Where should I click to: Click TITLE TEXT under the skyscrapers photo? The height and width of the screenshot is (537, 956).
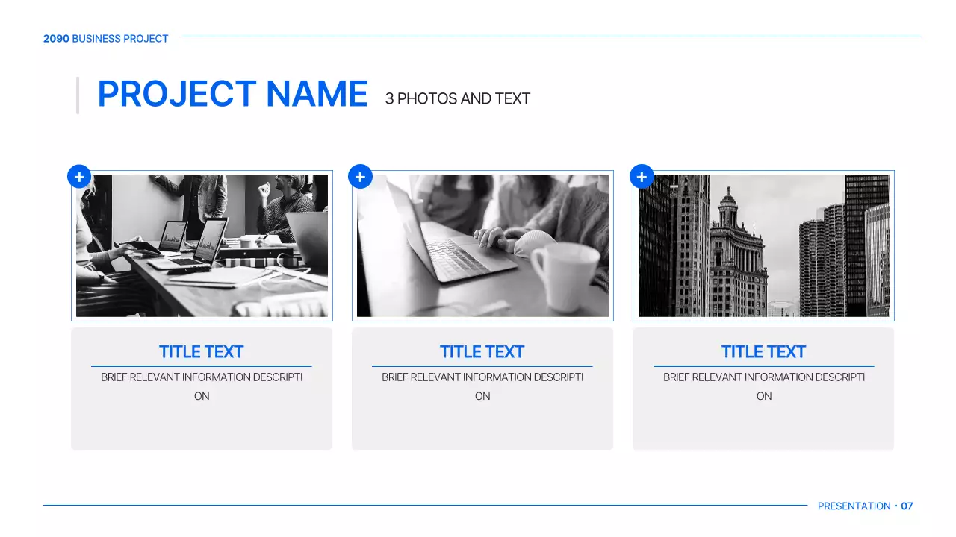(763, 352)
